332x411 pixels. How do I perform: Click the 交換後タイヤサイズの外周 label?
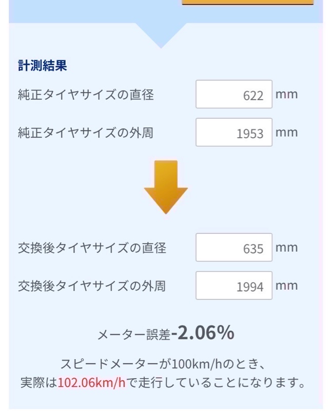click(92, 286)
